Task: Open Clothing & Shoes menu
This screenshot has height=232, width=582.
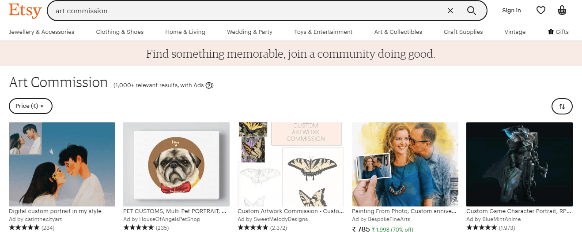Action: [120, 32]
